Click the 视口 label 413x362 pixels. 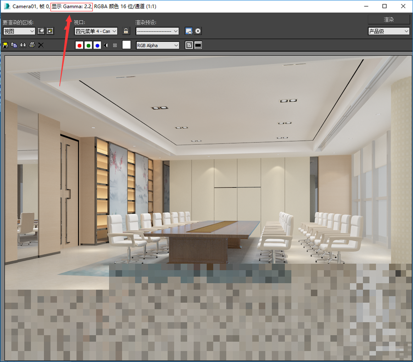[x=79, y=22]
